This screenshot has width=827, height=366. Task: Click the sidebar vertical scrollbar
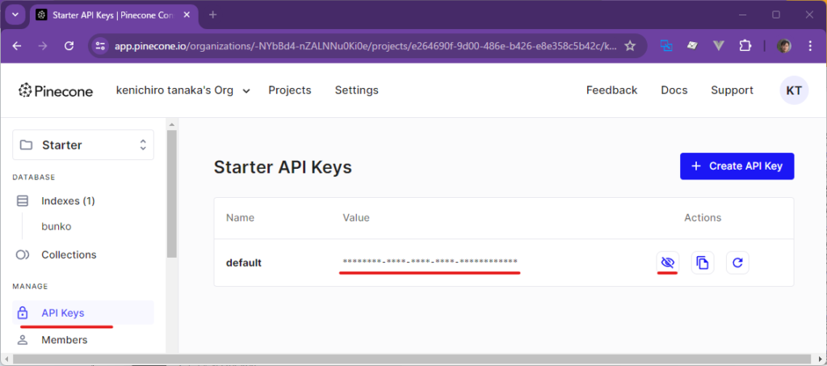click(x=171, y=194)
